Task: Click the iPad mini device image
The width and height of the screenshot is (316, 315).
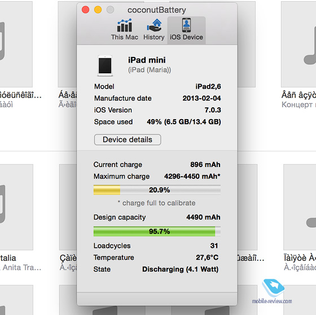Action: (105, 65)
